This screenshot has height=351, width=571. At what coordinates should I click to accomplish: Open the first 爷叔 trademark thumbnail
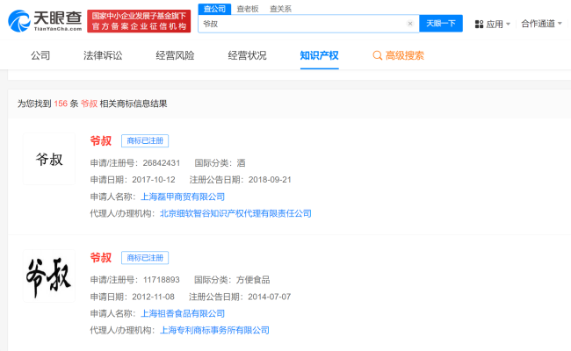(49, 160)
